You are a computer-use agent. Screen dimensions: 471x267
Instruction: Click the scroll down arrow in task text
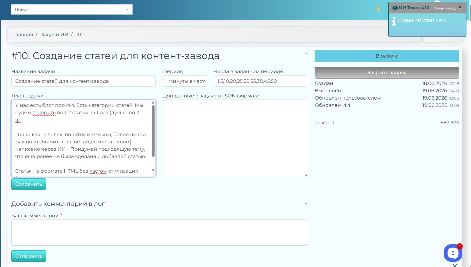point(153,170)
